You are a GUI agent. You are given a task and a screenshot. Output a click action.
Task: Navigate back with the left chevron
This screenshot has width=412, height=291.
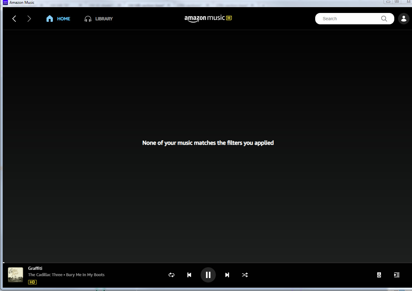click(14, 18)
